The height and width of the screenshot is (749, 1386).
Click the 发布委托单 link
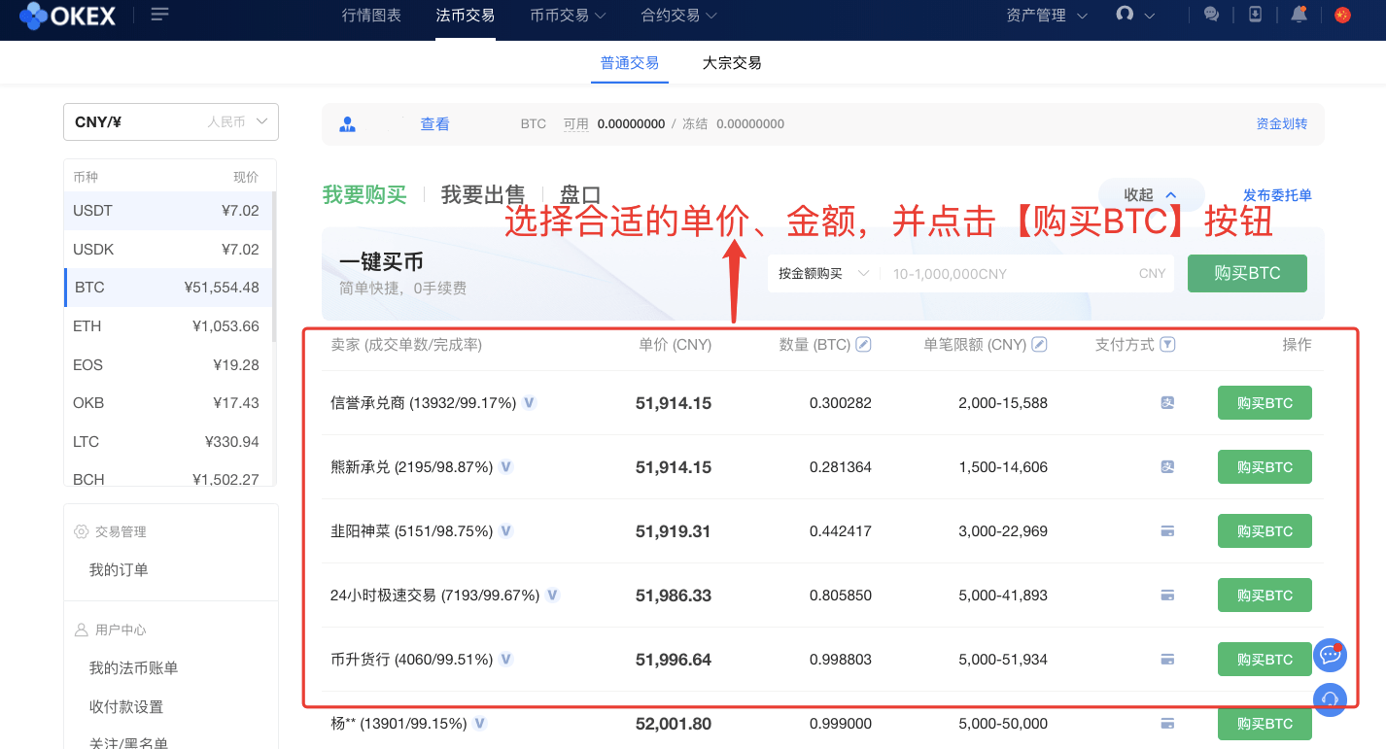pyautogui.click(x=1277, y=195)
